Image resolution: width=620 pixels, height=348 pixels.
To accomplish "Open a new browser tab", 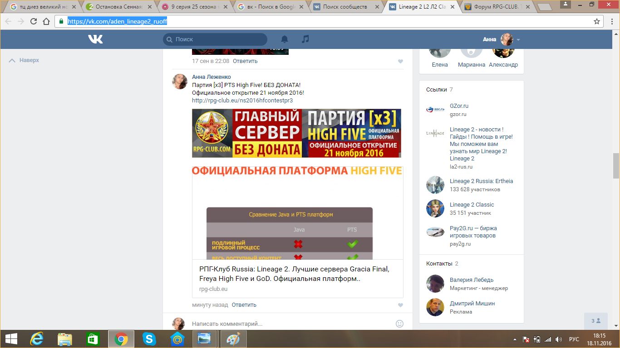I will (544, 7).
